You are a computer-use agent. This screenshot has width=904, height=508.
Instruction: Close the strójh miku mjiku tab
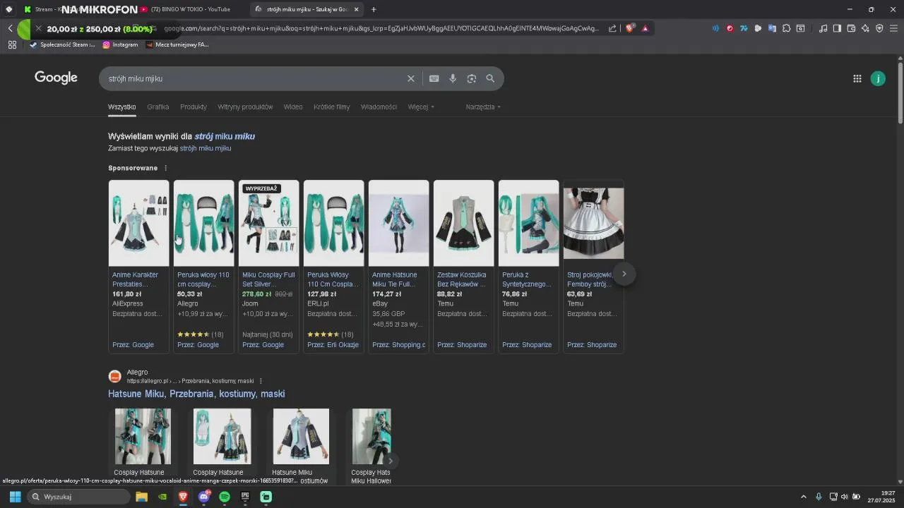(356, 9)
